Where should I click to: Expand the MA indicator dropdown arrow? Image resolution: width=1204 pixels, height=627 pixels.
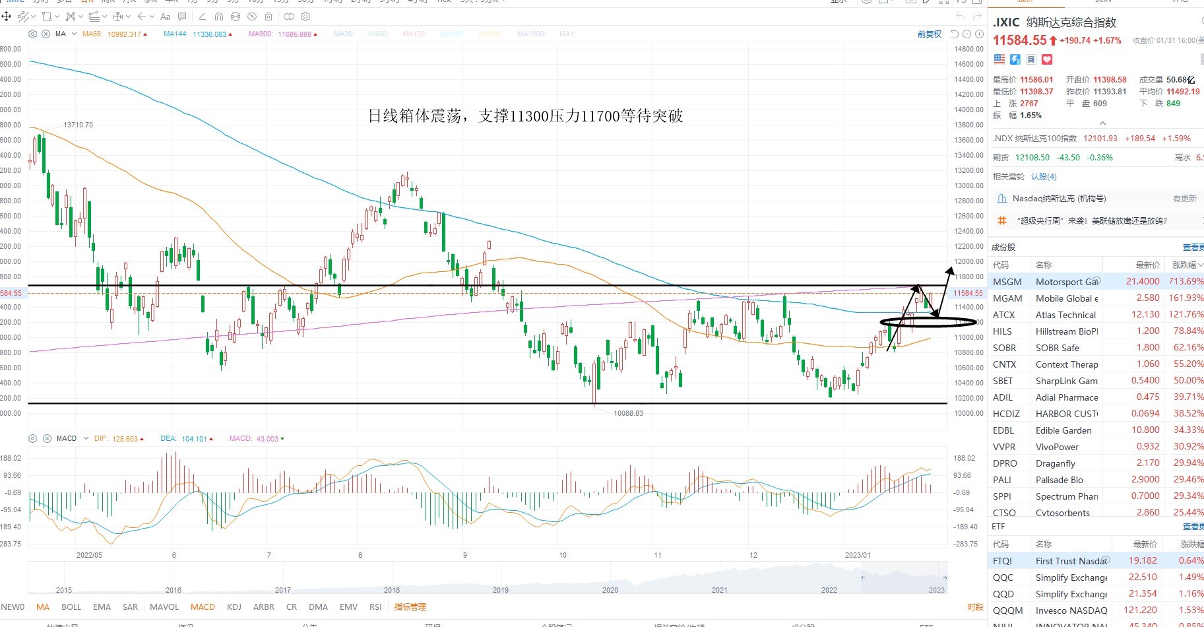pos(74,34)
